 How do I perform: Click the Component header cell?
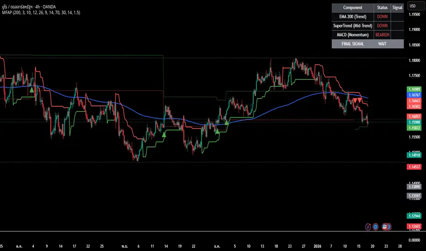click(353, 8)
